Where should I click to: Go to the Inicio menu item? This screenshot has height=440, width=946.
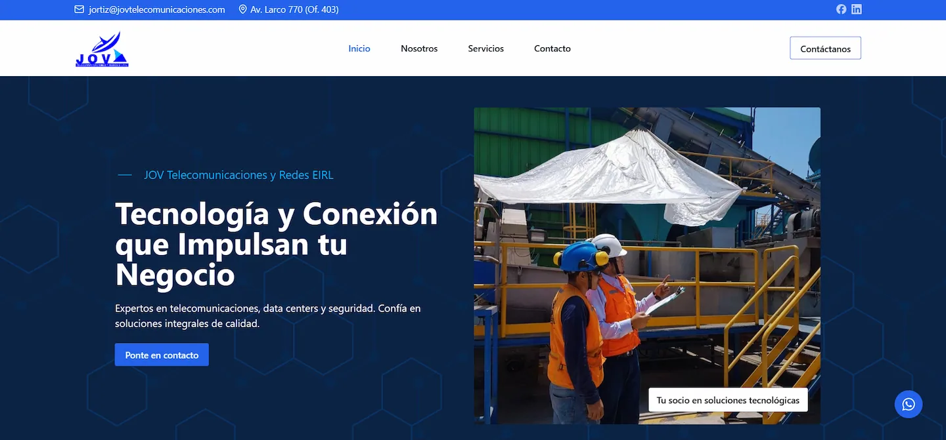coord(359,49)
